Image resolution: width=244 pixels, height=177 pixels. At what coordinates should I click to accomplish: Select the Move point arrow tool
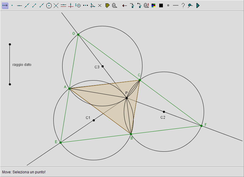5,5
